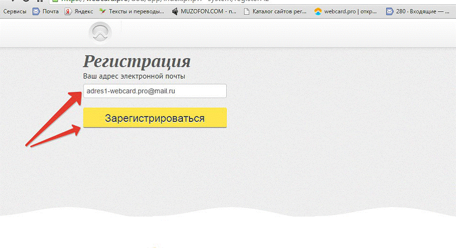Click the webcard.pro bookmark favicon
The height and width of the screenshot is (248, 456).
click(318, 11)
